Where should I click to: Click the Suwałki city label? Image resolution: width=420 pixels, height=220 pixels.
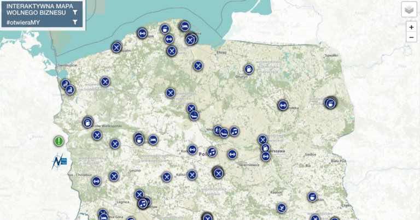click(331, 56)
